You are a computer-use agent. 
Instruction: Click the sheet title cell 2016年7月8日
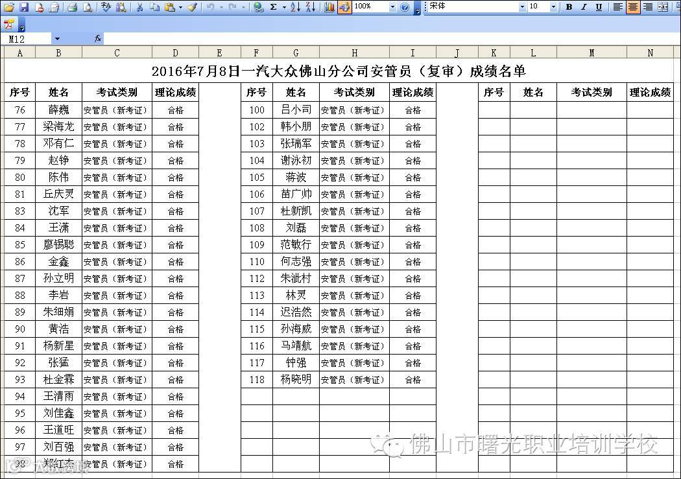click(x=339, y=71)
